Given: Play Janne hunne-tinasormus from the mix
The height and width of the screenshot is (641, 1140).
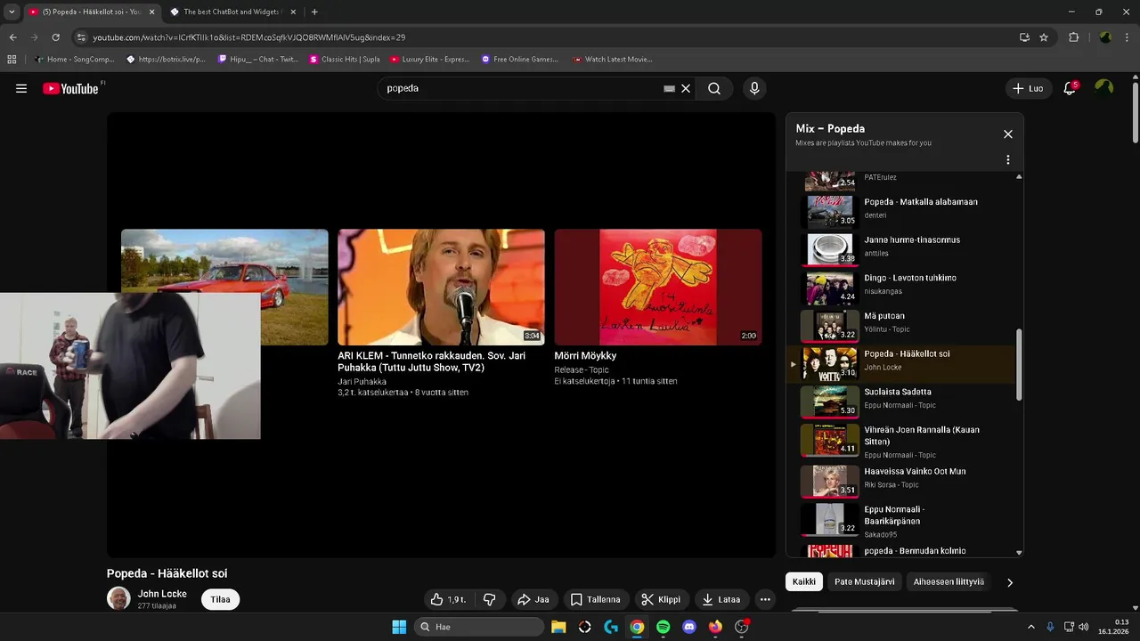Looking at the screenshot, I should 900,249.
